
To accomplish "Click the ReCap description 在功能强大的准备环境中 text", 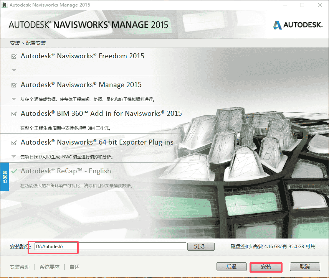I will point(76,185).
